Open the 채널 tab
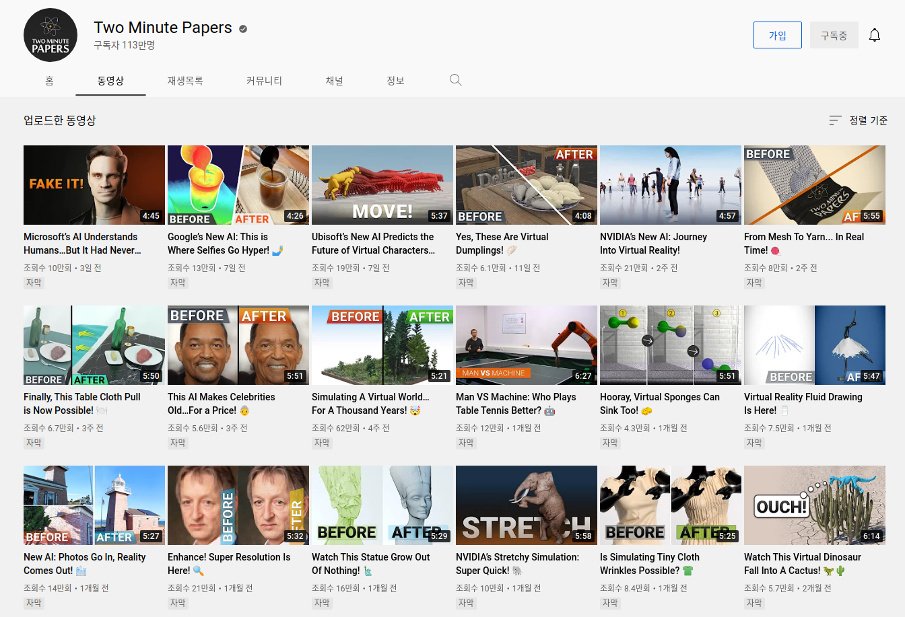Screen dimensions: 905x617 335,81
